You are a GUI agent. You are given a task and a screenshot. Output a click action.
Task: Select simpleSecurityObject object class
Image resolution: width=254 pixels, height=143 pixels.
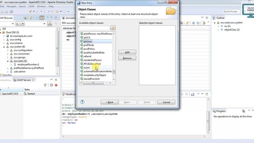96,75
